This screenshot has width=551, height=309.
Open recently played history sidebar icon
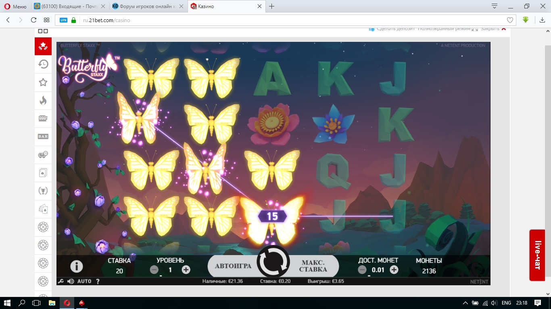pos(43,64)
